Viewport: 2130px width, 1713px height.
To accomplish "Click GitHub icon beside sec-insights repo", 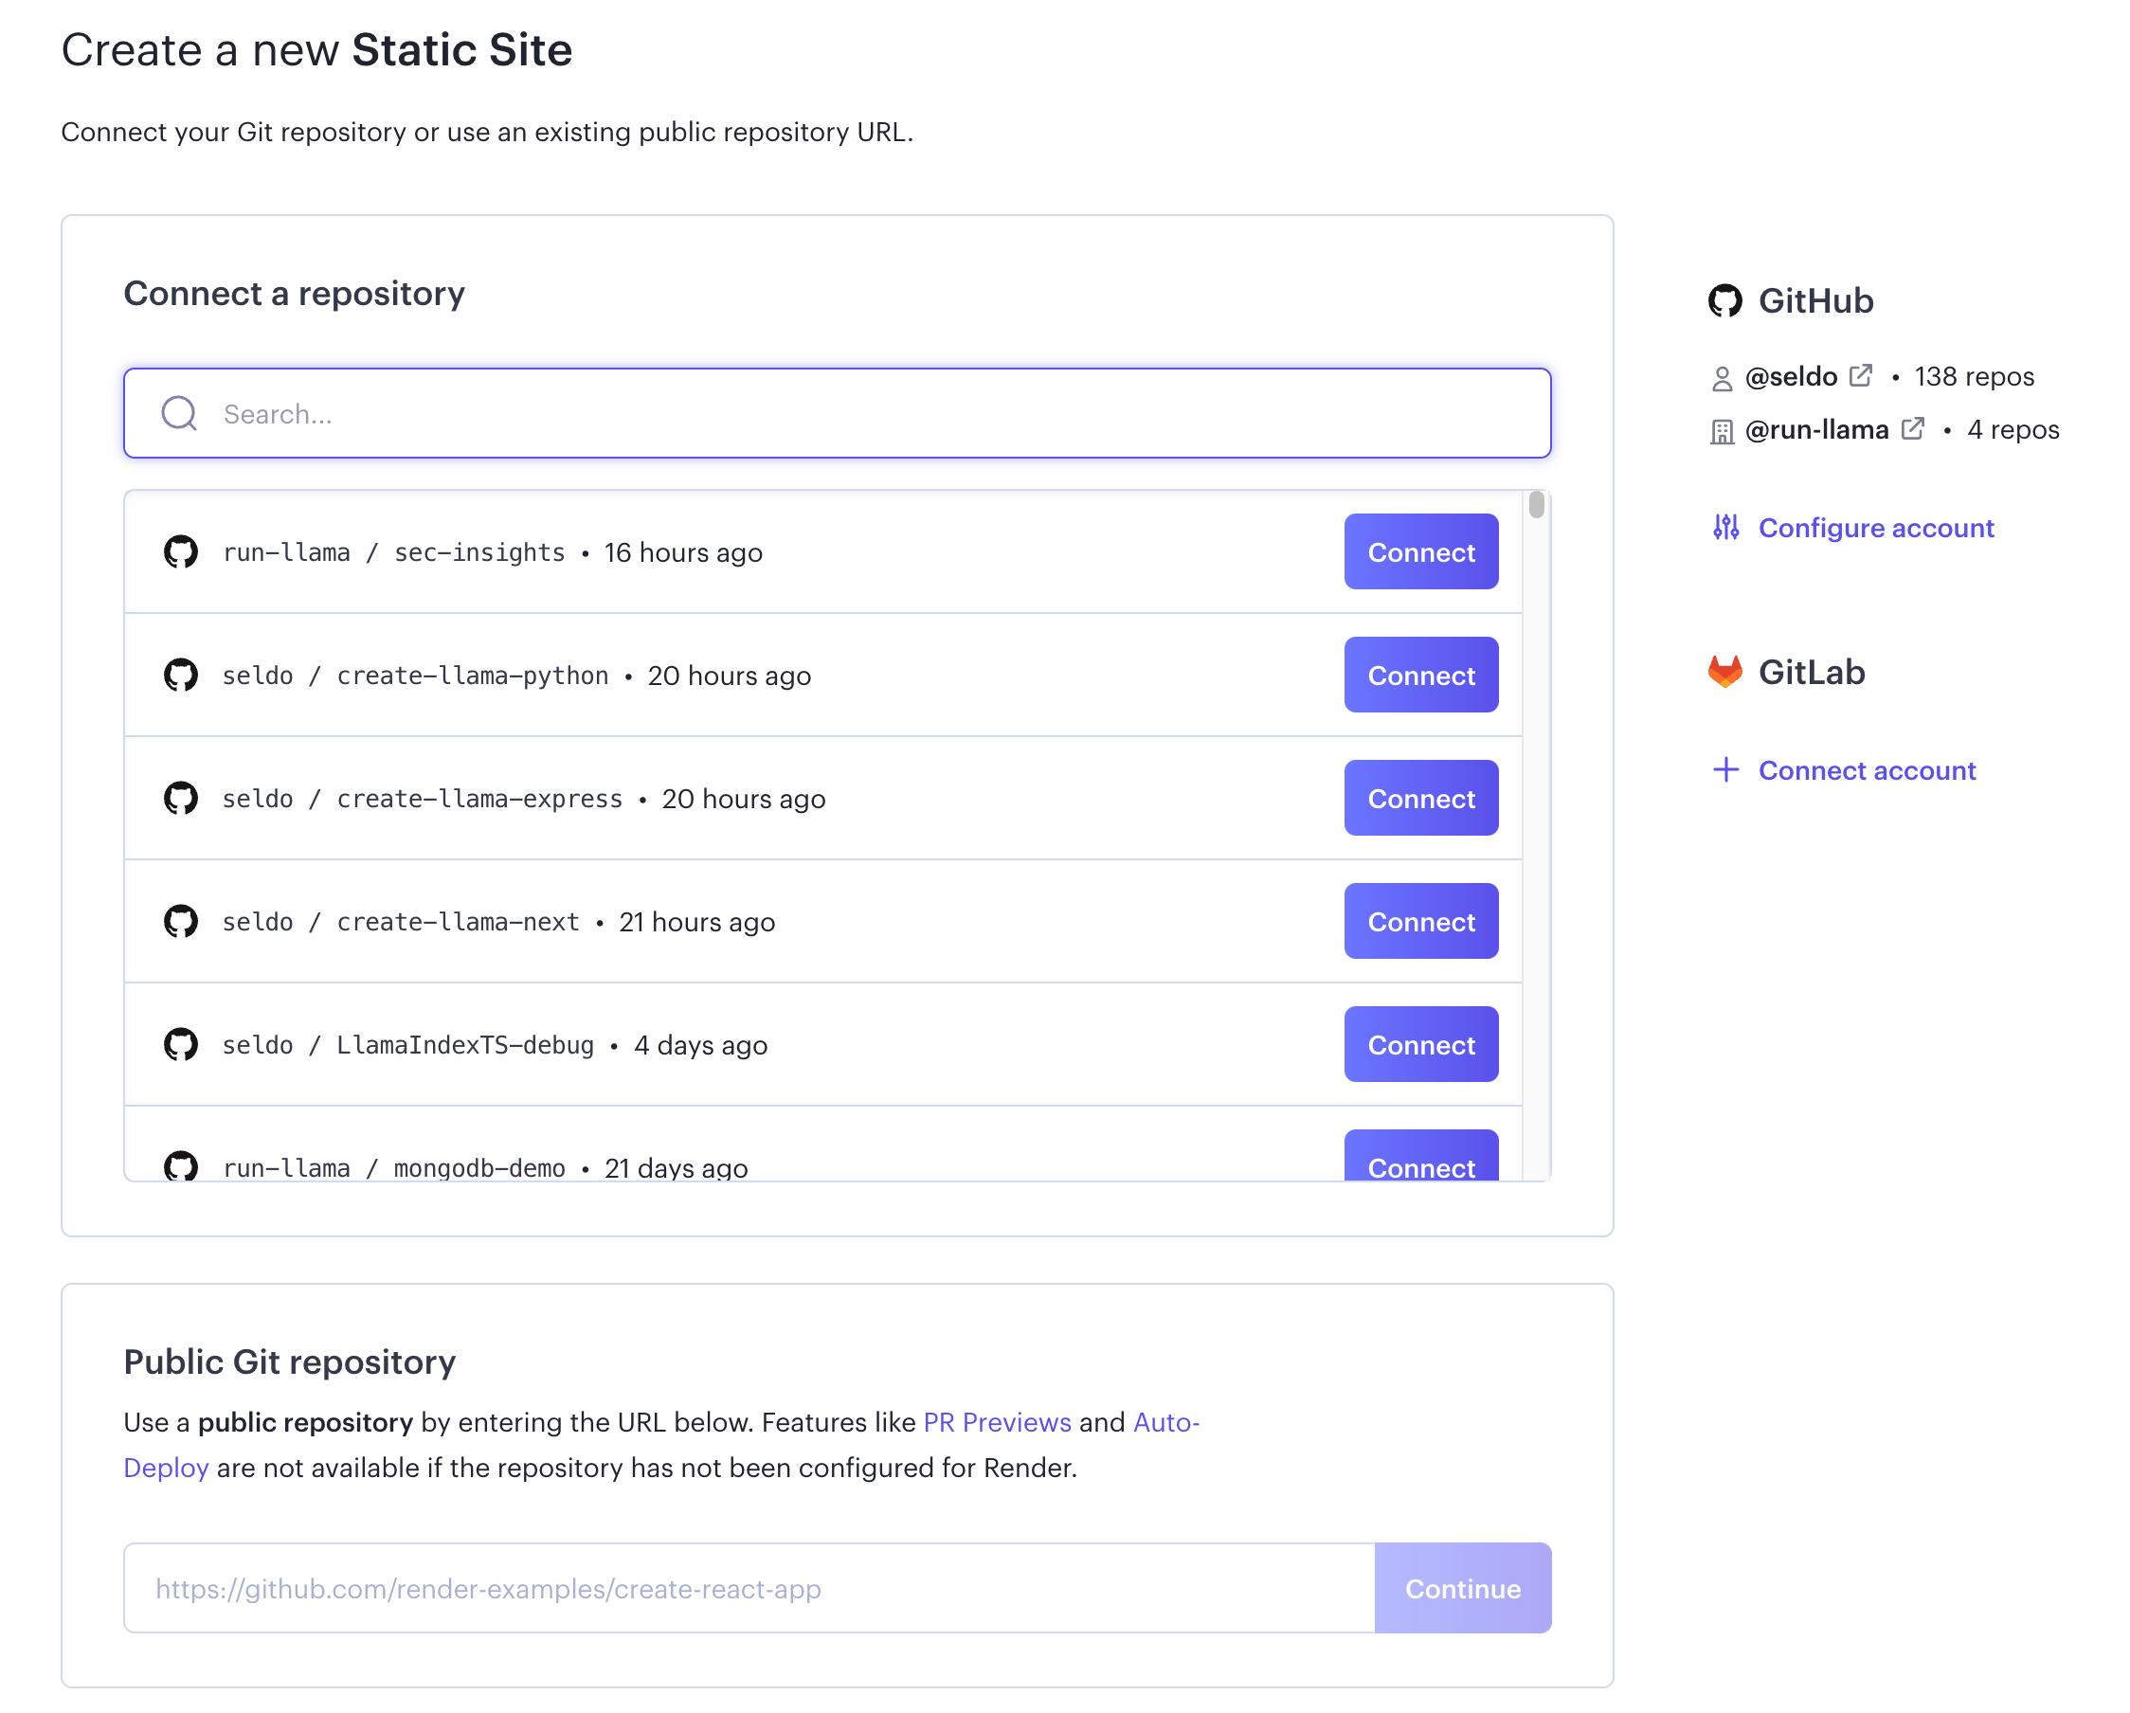I will tap(181, 551).
